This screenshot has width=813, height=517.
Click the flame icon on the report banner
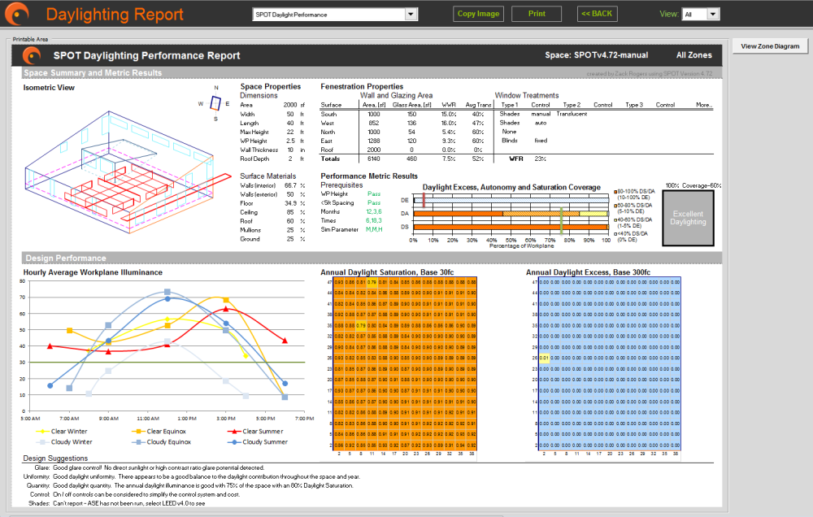click(x=32, y=54)
